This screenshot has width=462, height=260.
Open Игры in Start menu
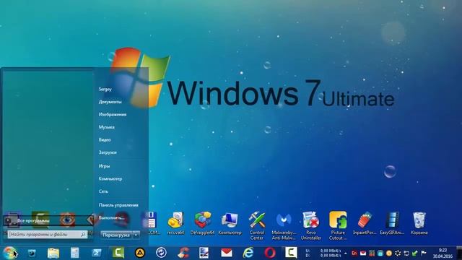coord(104,166)
